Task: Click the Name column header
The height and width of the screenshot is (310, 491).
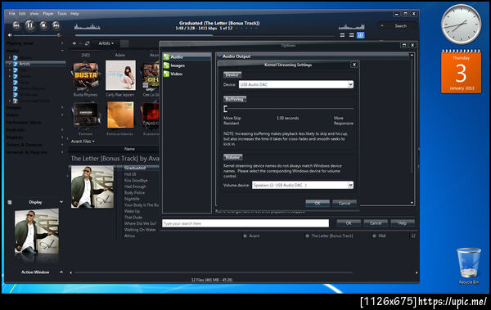Action: [x=129, y=149]
